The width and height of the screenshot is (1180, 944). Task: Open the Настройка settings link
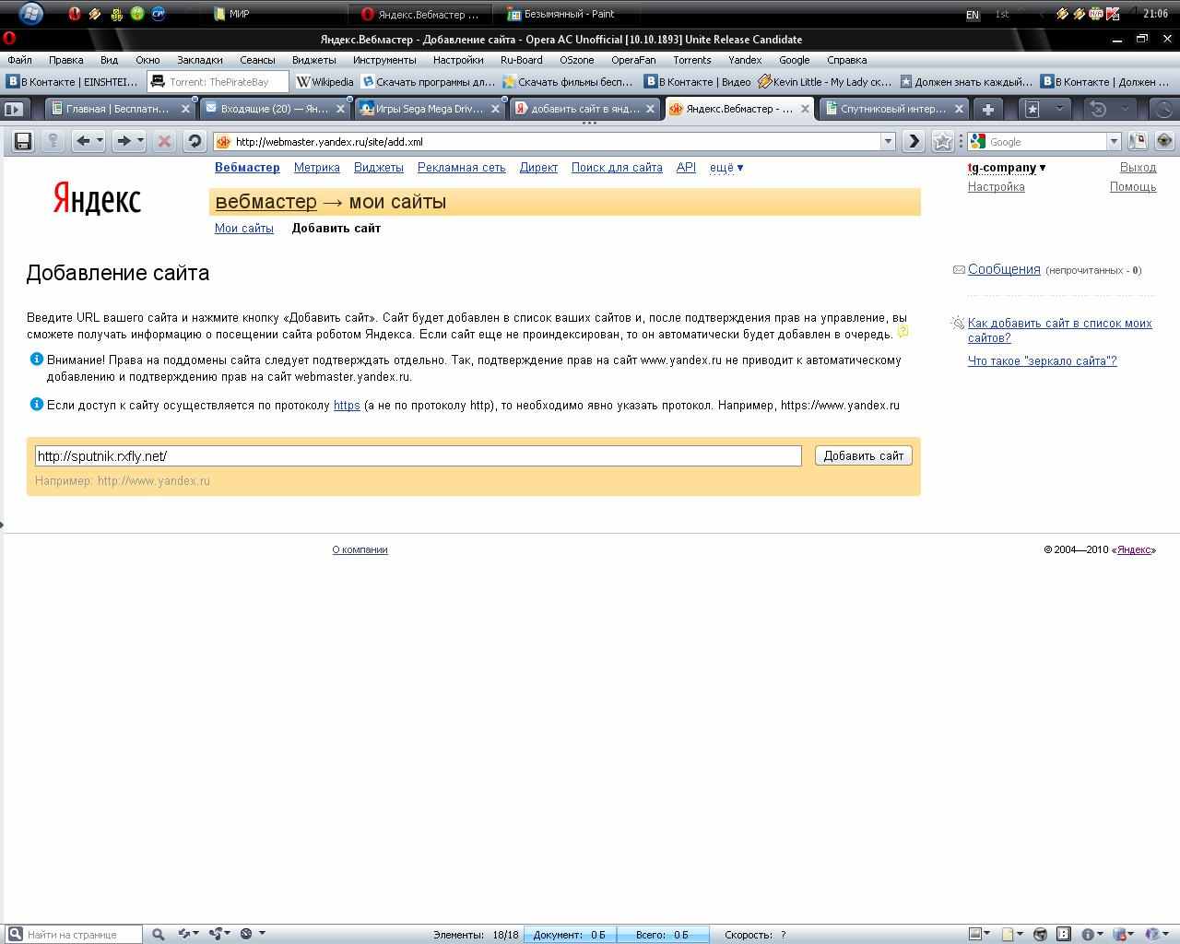pyautogui.click(x=996, y=187)
